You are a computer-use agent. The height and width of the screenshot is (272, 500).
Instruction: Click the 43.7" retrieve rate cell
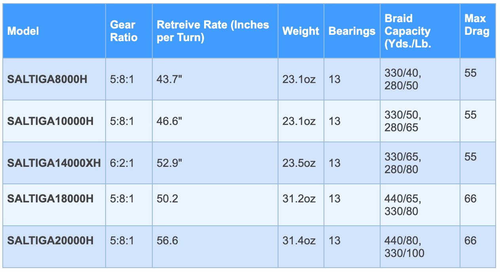169,79
